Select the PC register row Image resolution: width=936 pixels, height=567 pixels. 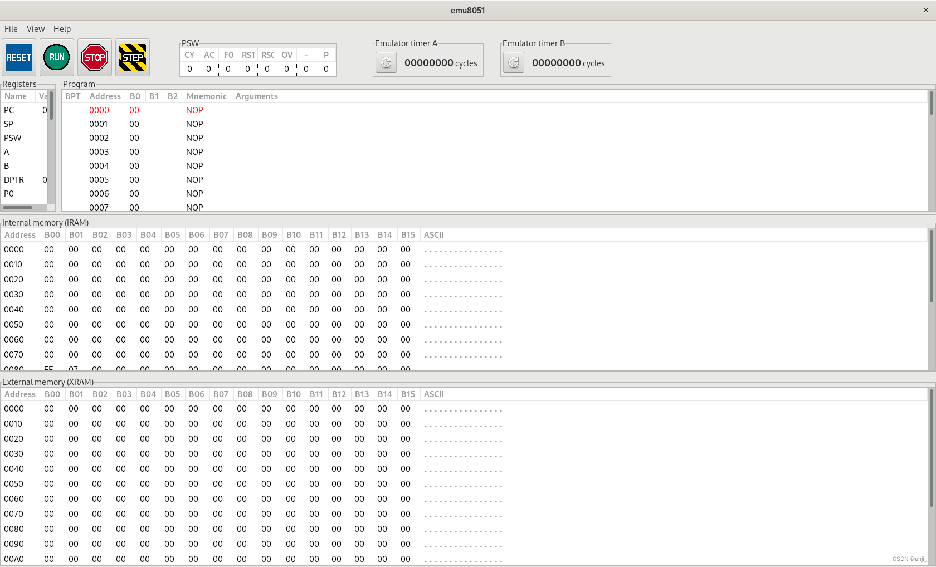25,110
